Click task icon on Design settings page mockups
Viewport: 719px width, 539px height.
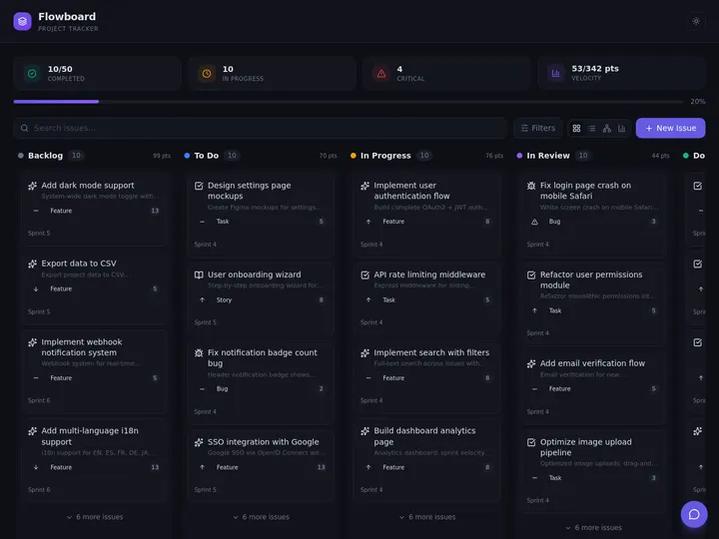199,186
